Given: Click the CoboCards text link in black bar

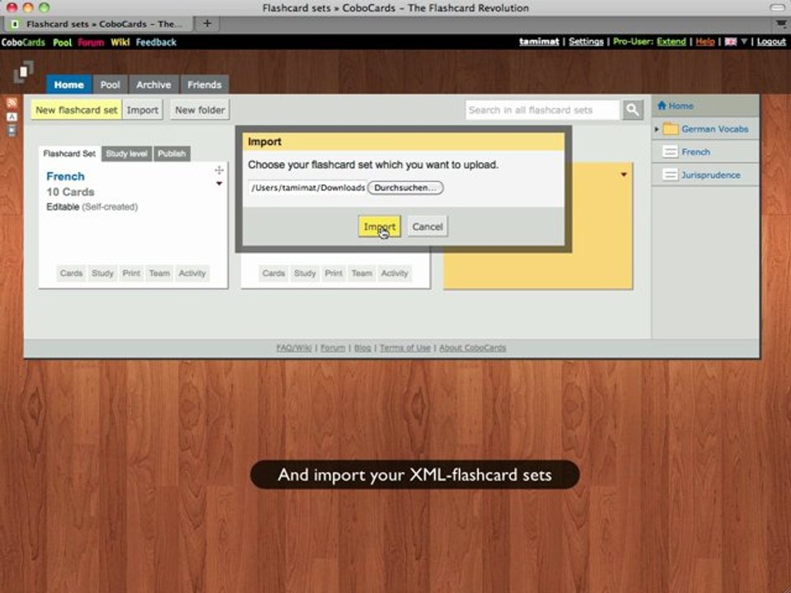Looking at the screenshot, I should click(23, 42).
